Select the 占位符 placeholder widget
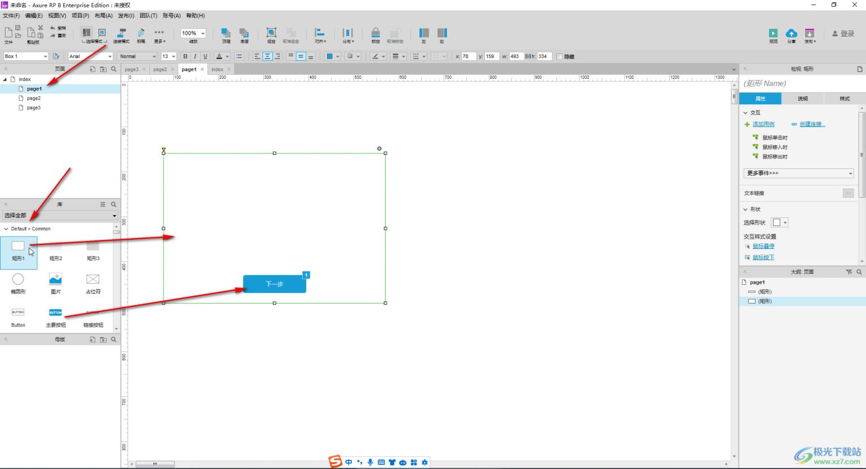The height and width of the screenshot is (469, 866). click(x=93, y=284)
